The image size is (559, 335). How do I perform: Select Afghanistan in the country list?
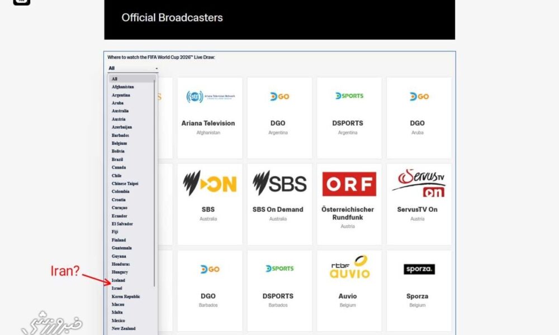click(x=122, y=87)
